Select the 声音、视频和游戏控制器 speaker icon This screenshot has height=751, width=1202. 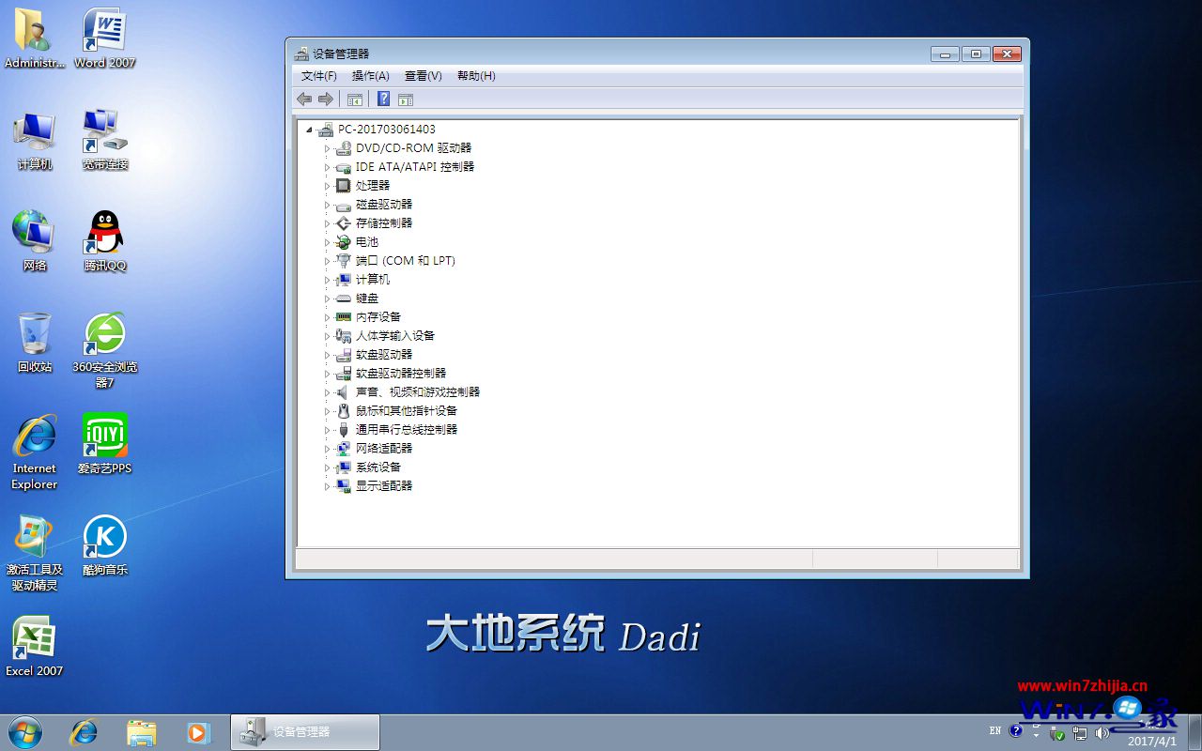(344, 392)
